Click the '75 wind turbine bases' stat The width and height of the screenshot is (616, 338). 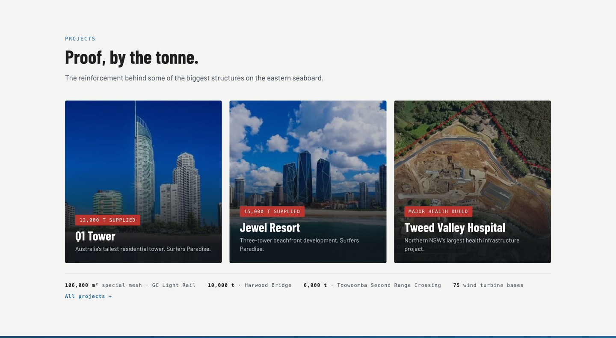coord(488,285)
